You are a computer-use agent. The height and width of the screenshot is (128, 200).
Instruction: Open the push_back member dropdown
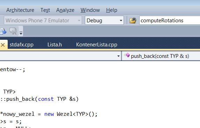click(x=161, y=56)
